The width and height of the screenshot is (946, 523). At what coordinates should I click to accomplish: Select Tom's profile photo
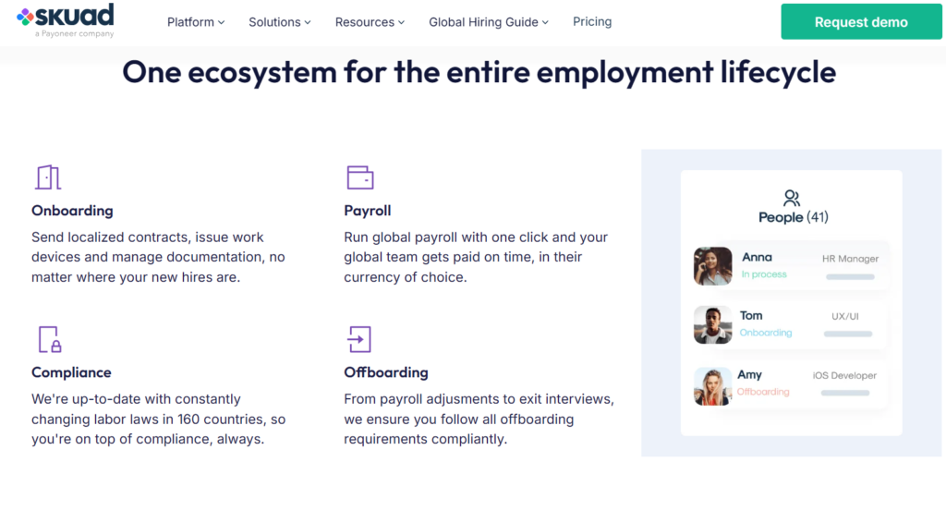point(712,324)
